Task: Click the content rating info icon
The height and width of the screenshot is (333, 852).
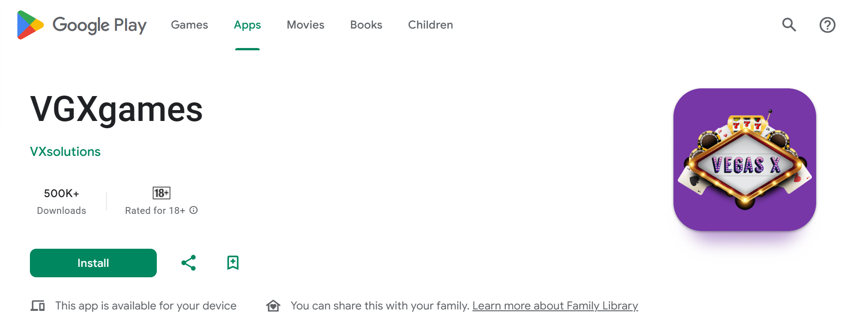Action: 194,210
